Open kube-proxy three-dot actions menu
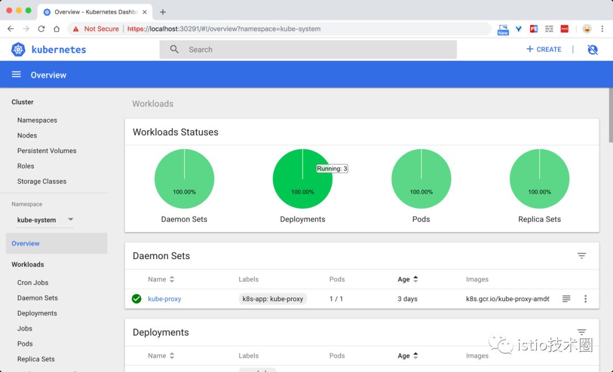 click(585, 298)
